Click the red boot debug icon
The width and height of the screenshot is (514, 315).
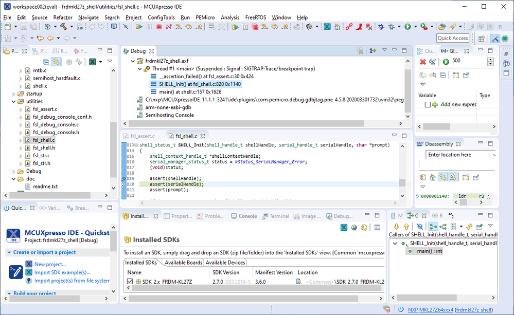click(359, 27)
